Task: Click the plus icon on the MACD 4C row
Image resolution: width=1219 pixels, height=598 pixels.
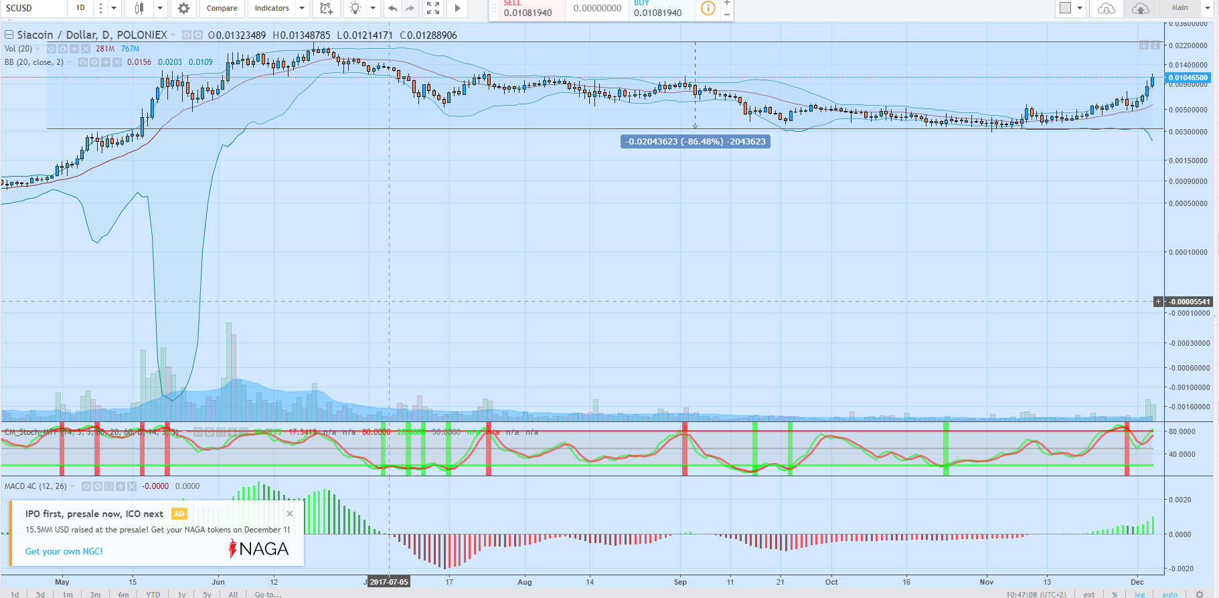Action: [x=120, y=486]
